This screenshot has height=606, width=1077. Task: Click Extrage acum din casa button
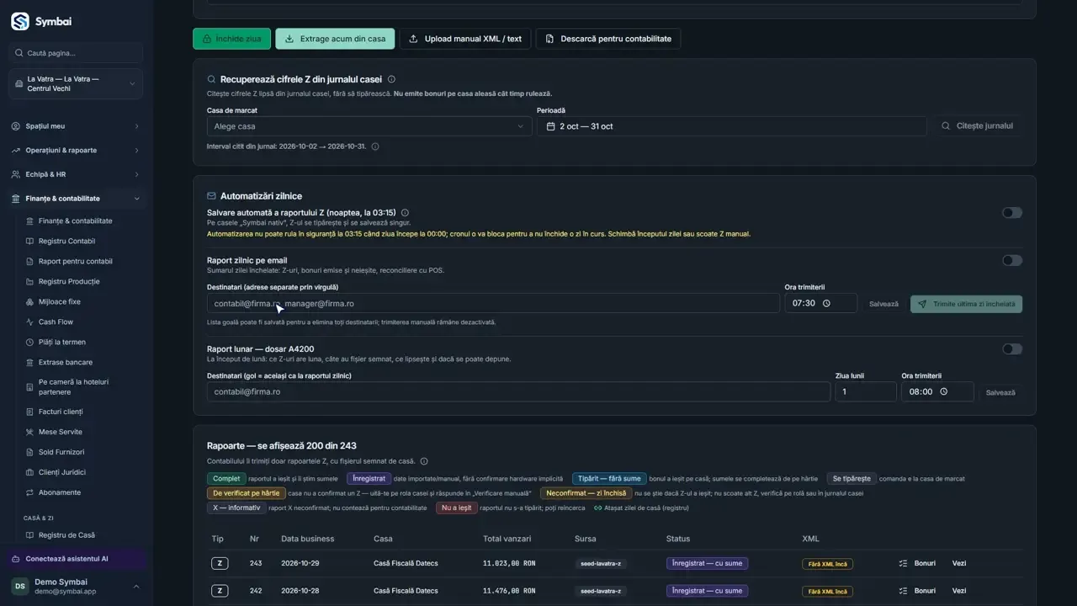335,39
